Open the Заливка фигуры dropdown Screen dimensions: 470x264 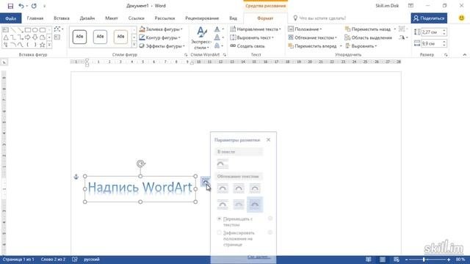point(161,29)
